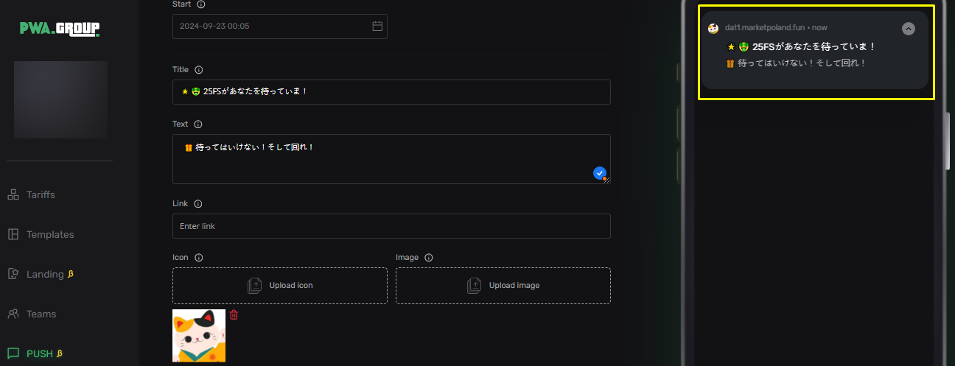955x366 pixels.
Task: Click the Templates sidebar icon
Action: coord(13,234)
